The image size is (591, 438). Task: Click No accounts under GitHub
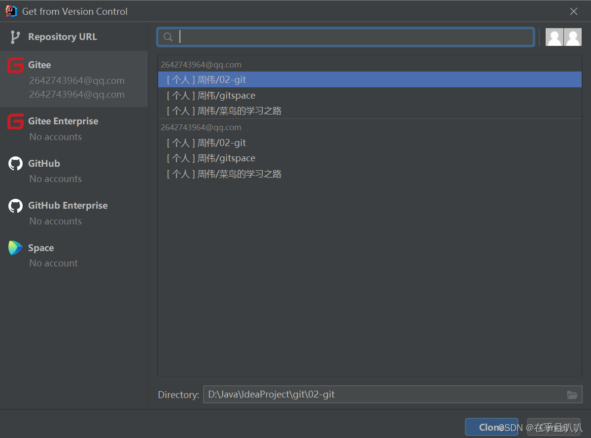[55, 179]
